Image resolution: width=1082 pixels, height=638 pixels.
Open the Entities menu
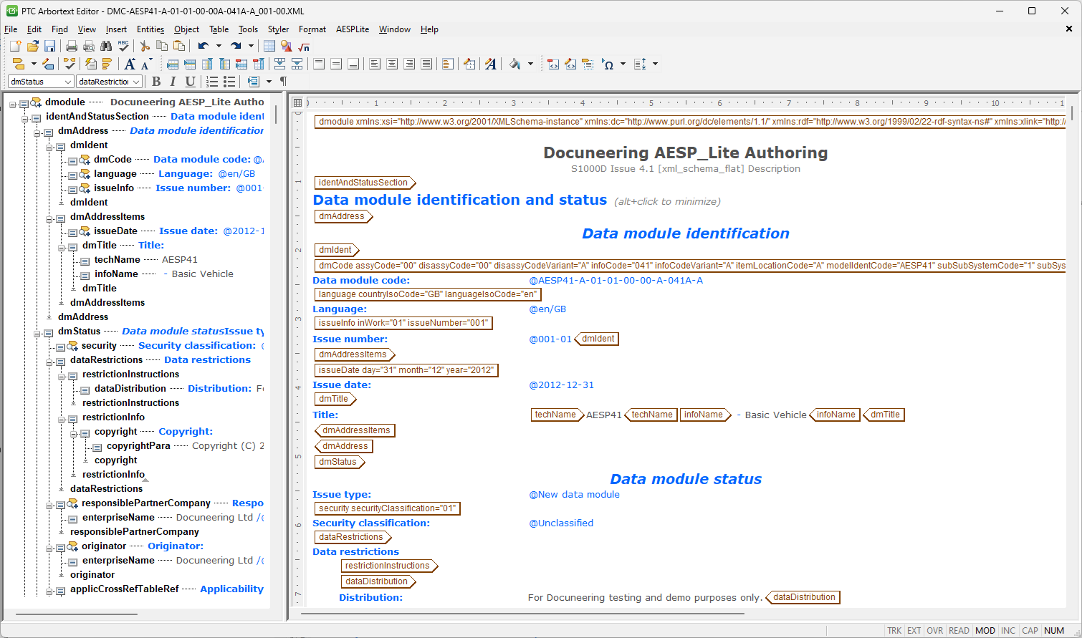[x=150, y=29]
